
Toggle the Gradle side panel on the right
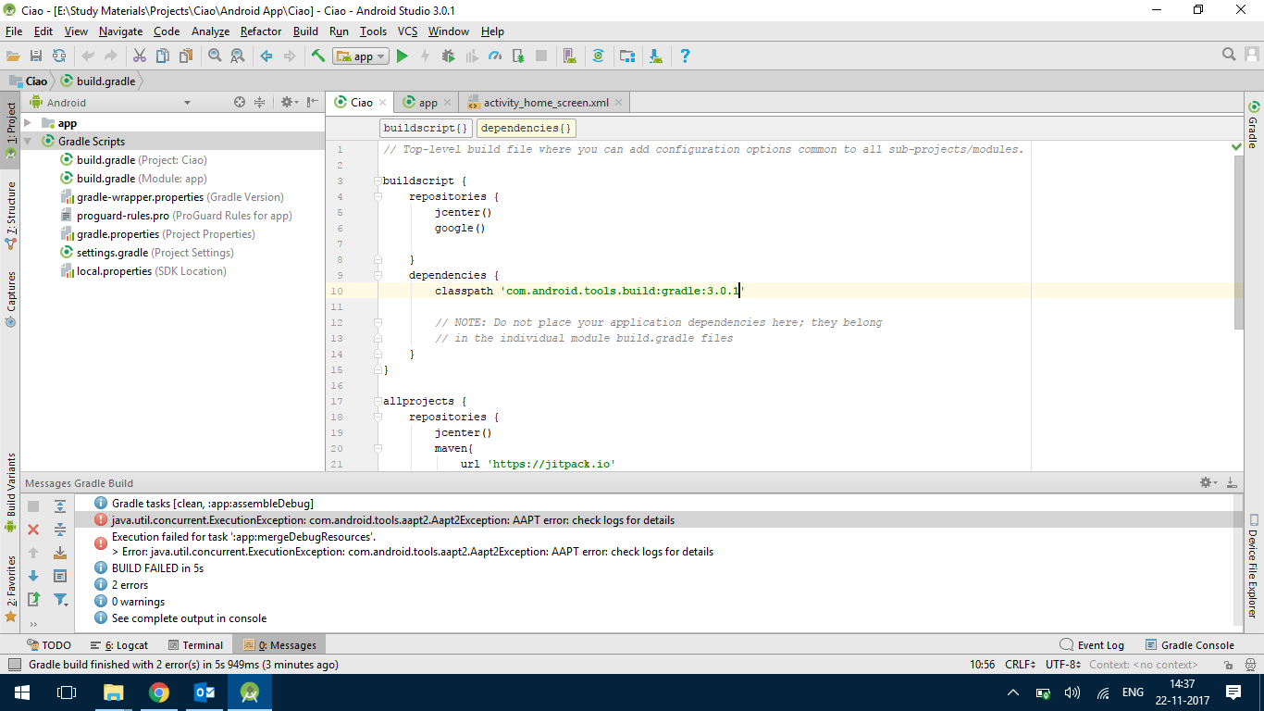[1253, 126]
